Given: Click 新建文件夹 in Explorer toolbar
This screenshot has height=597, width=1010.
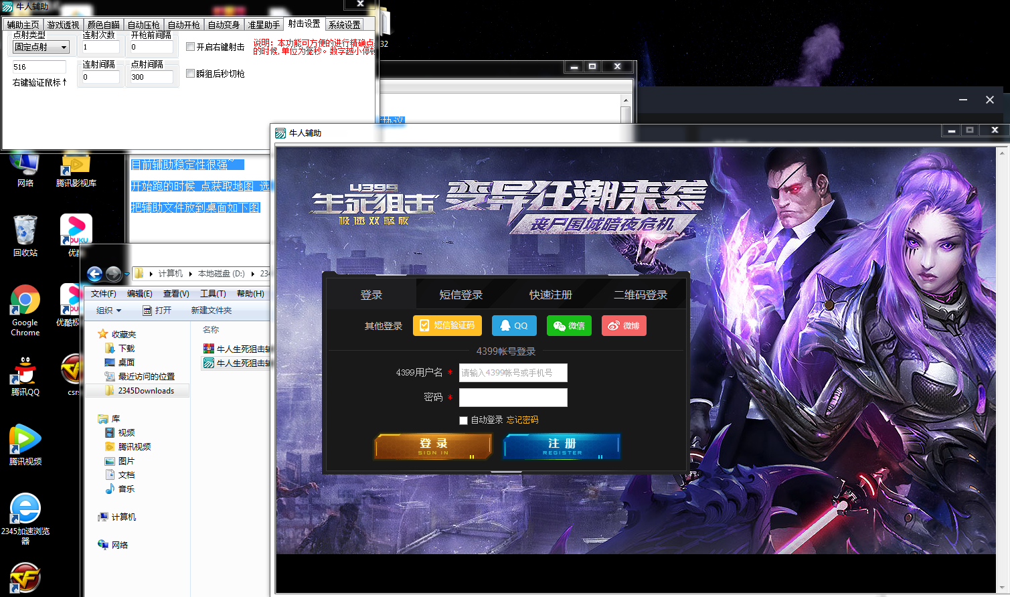Looking at the screenshot, I should pyautogui.click(x=212, y=311).
